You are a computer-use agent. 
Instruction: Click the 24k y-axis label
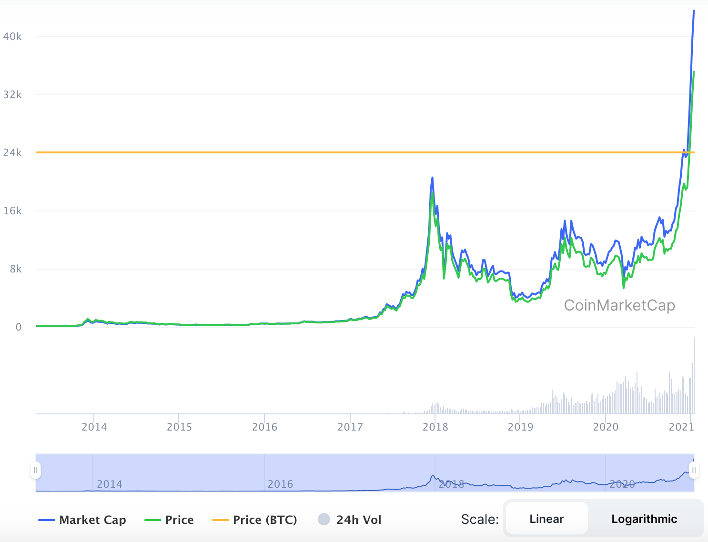pos(13,153)
